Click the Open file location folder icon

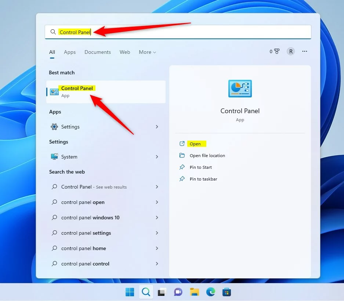tap(182, 155)
